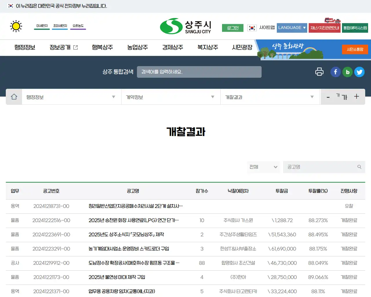Image resolution: width=371 pixels, height=297 pixels.
Task: Click the external link icon next to 정보공개
Action: (x=76, y=47)
